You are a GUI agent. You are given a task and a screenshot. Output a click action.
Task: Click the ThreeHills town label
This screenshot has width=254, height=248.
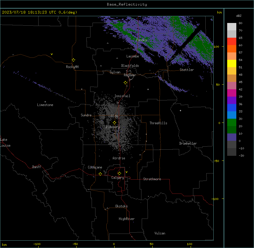[x=158, y=123]
